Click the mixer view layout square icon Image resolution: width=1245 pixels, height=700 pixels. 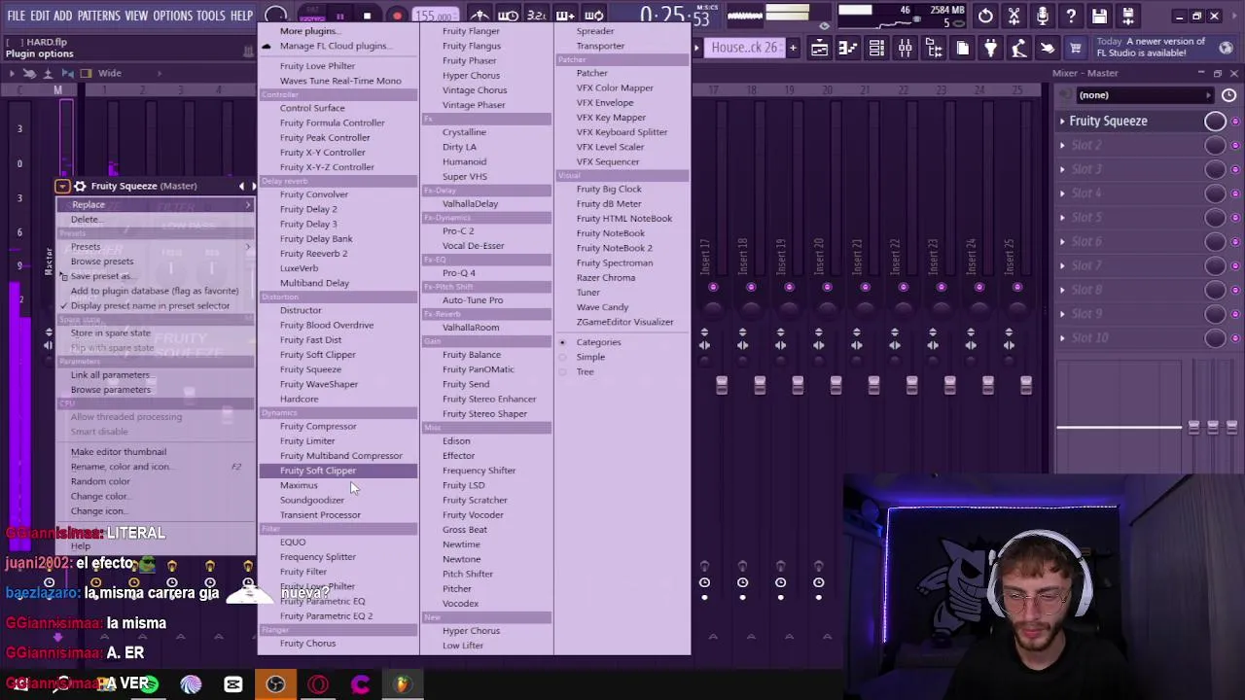[86, 74]
